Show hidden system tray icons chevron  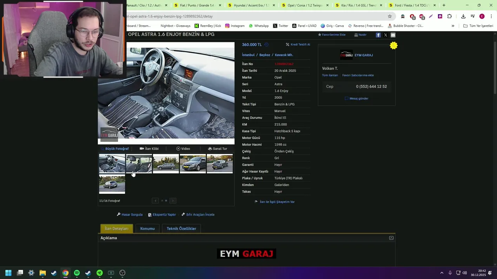(442, 273)
